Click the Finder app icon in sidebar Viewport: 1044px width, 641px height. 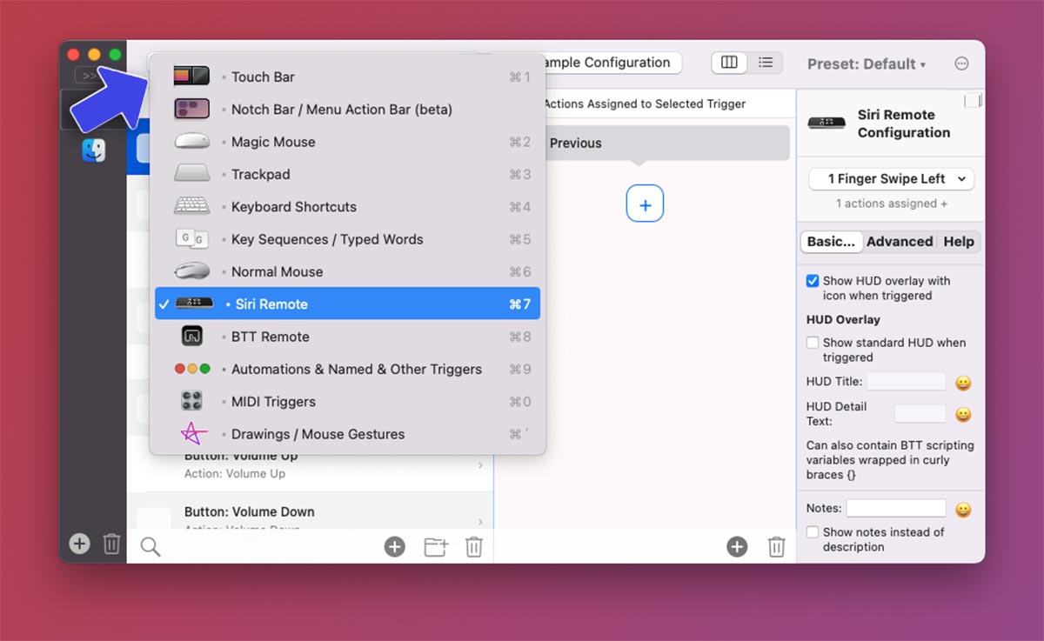pyautogui.click(x=93, y=150)
